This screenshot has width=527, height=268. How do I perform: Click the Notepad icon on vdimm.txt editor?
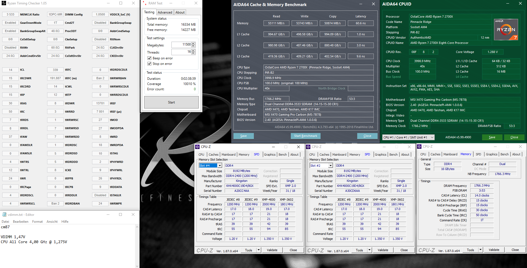point(4,214)
